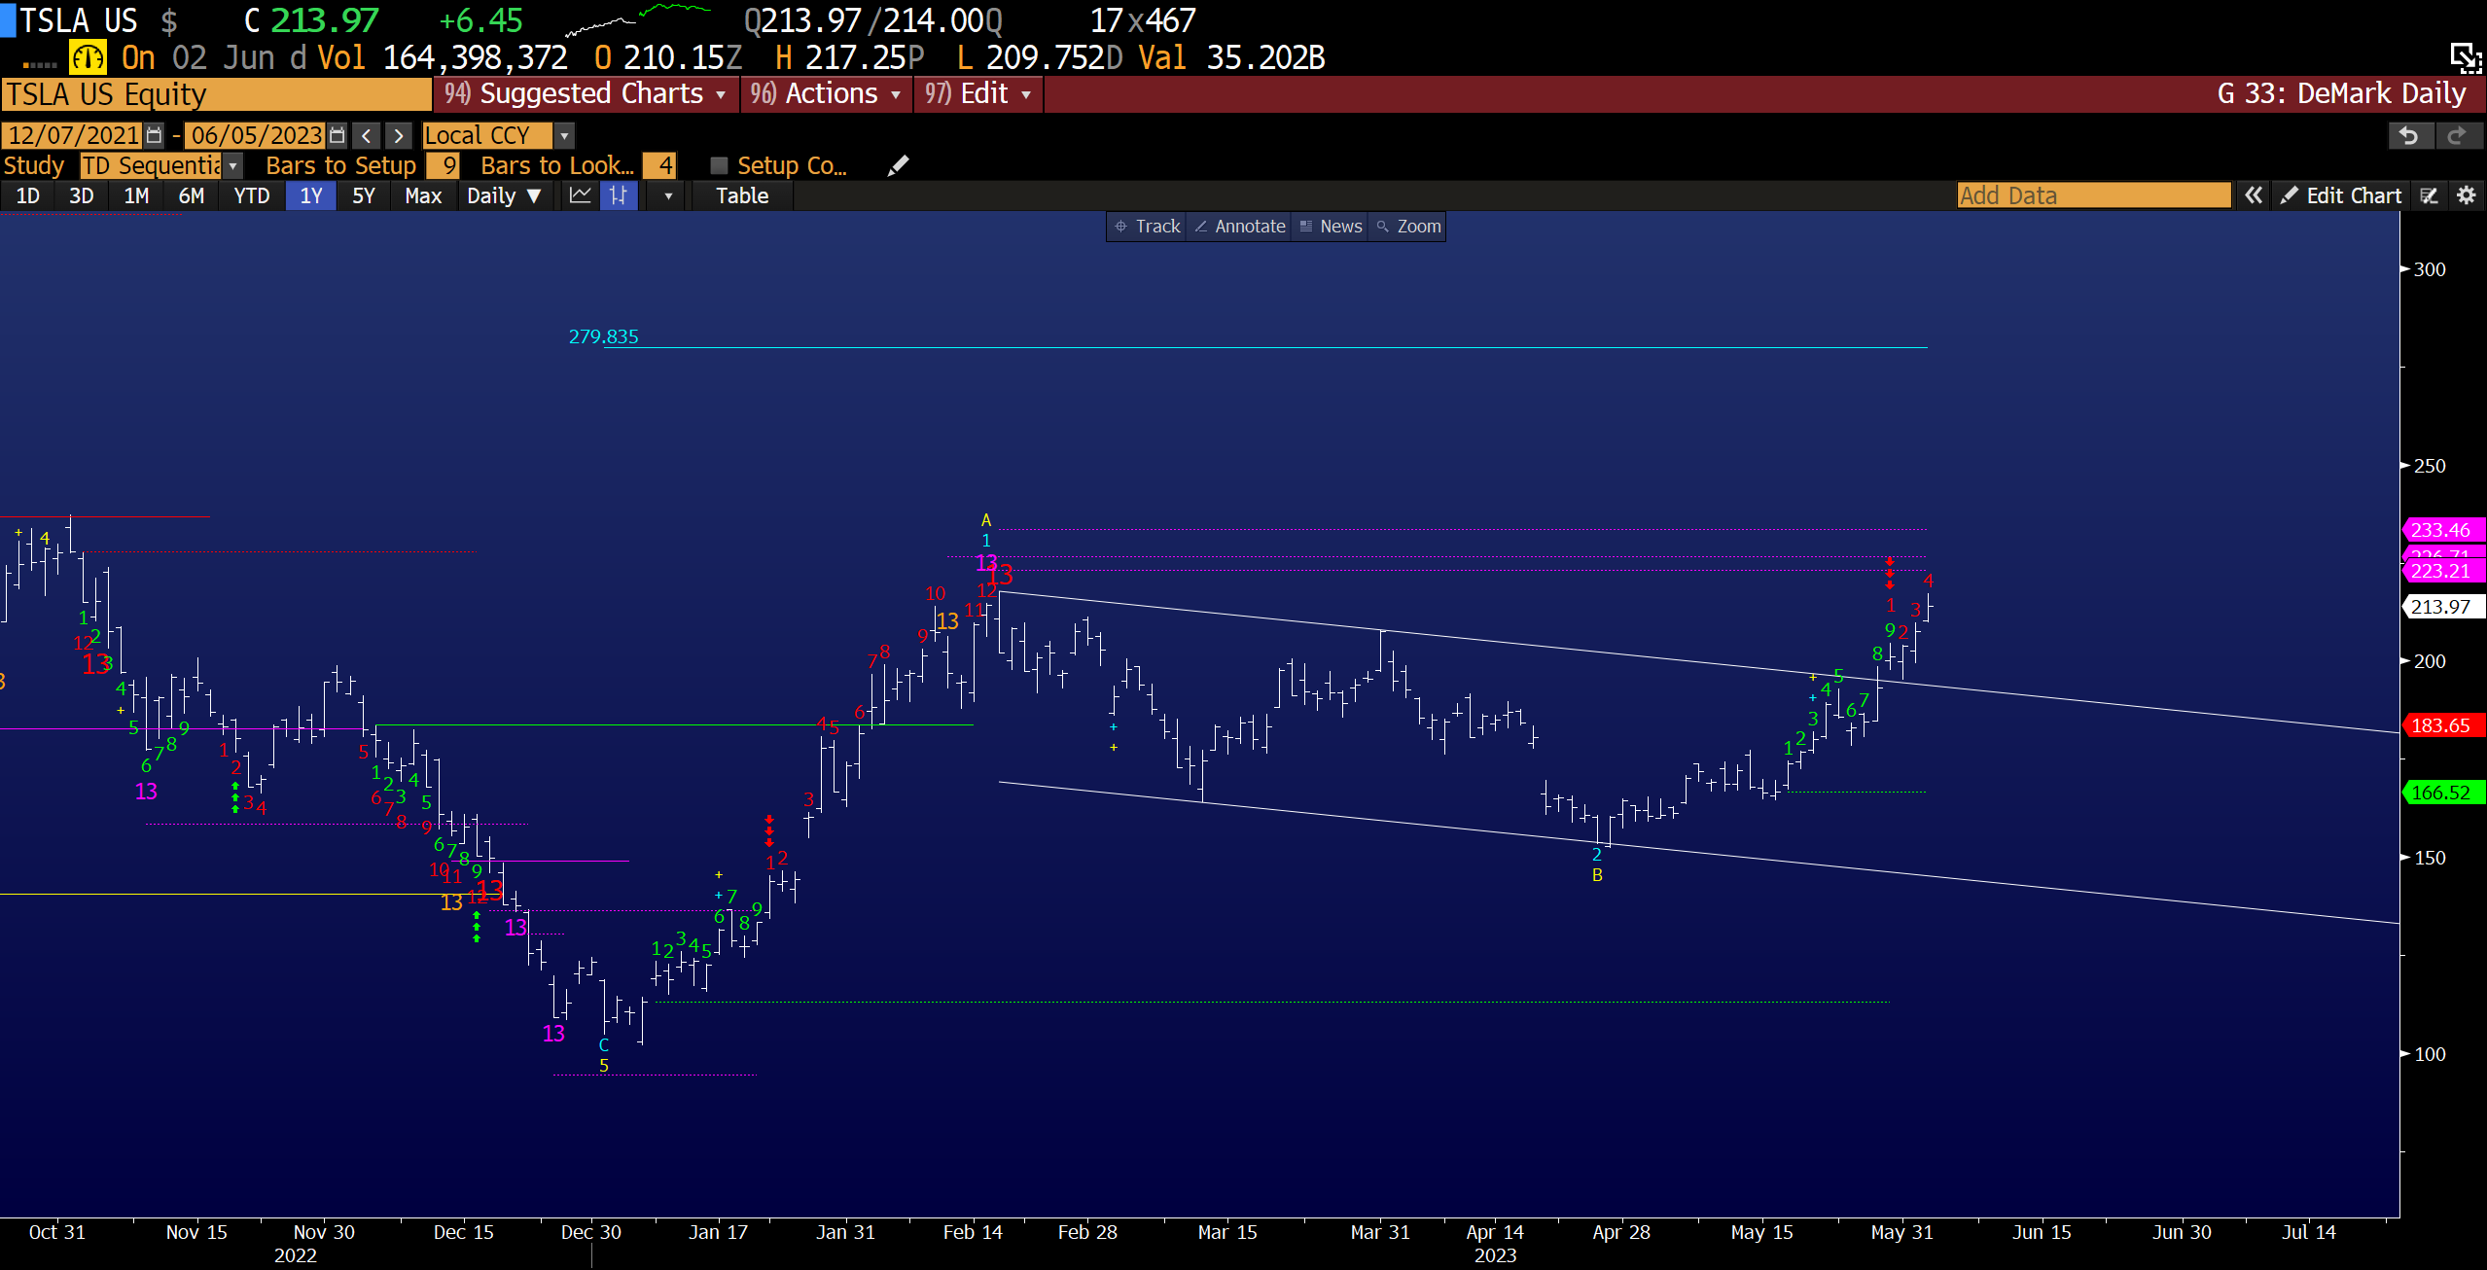Edit Bars to Setup value 9

[x=444, y=165]
